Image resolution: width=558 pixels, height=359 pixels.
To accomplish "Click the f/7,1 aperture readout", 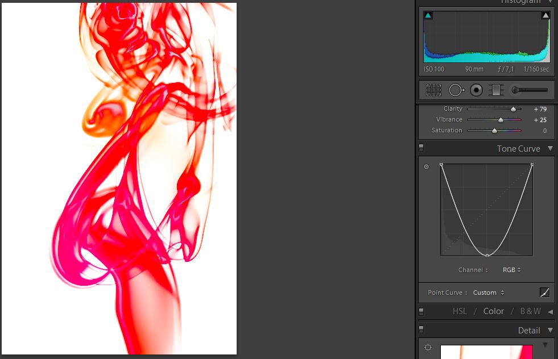I will click(506, 69).
